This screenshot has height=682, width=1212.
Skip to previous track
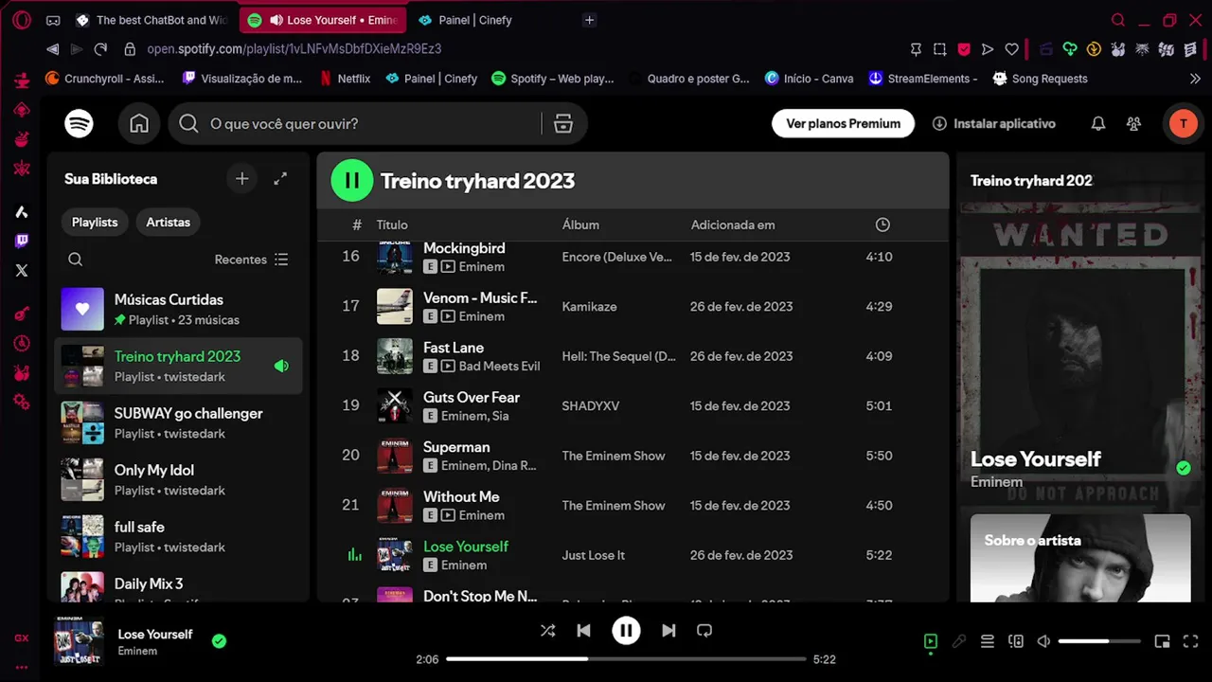[583, 630]
